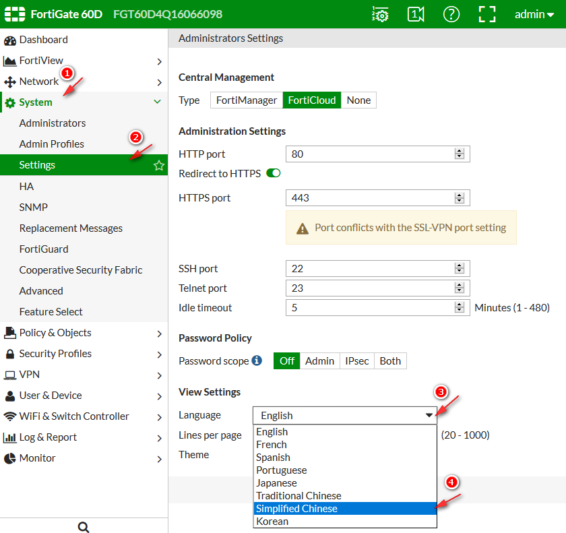566x533 pixels.
Task: Select Traditional Chinese language option
Action: [345, 496]
